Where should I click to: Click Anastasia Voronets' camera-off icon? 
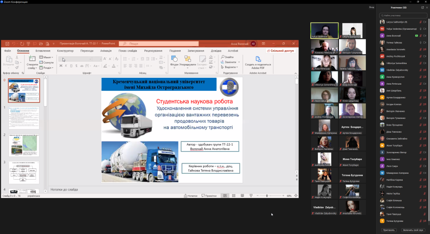pos(425,49)
